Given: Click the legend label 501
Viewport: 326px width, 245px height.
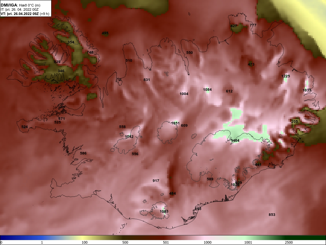Looking at the screenshot, I should tap(166, 242).
